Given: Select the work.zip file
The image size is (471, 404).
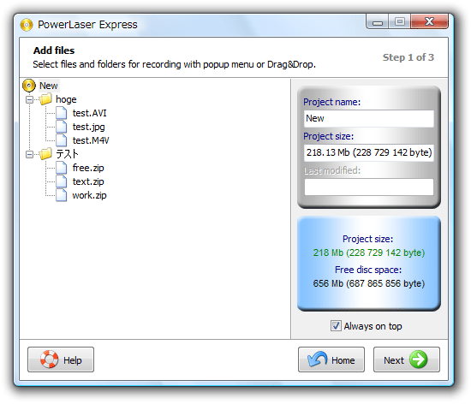Looking at the screenshot, I should [89, 195].
